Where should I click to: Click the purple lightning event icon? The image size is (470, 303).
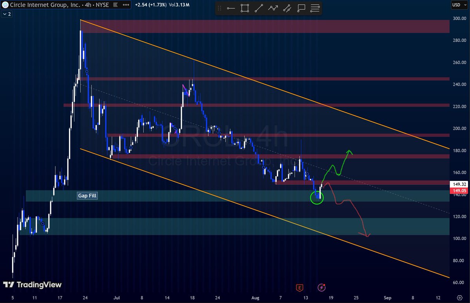(322, 288)
